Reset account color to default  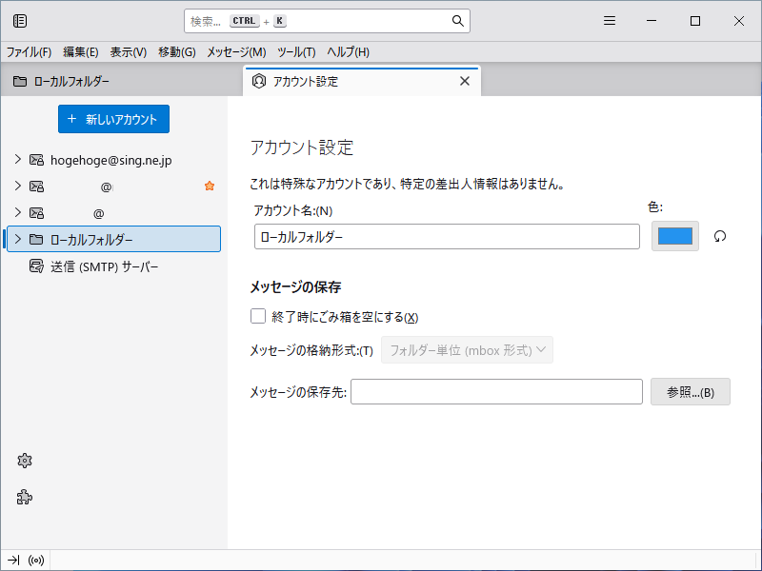pos(720,236)
